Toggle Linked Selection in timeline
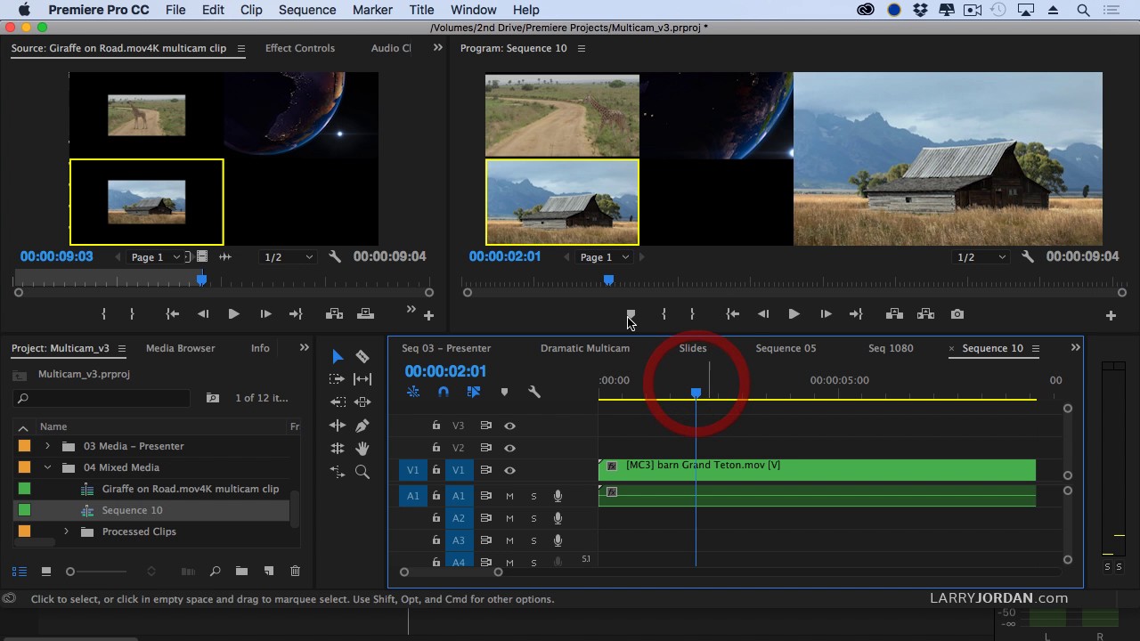The width and height of the screenshot is (1140, 641). (474, 392)
